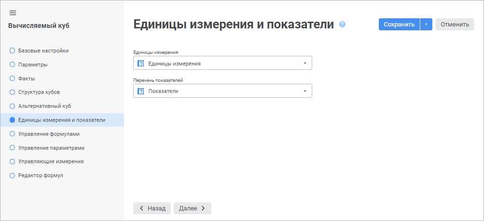Open the hamburger menu icon
This screenshot has width=484, height=221.
click(13, 13)
